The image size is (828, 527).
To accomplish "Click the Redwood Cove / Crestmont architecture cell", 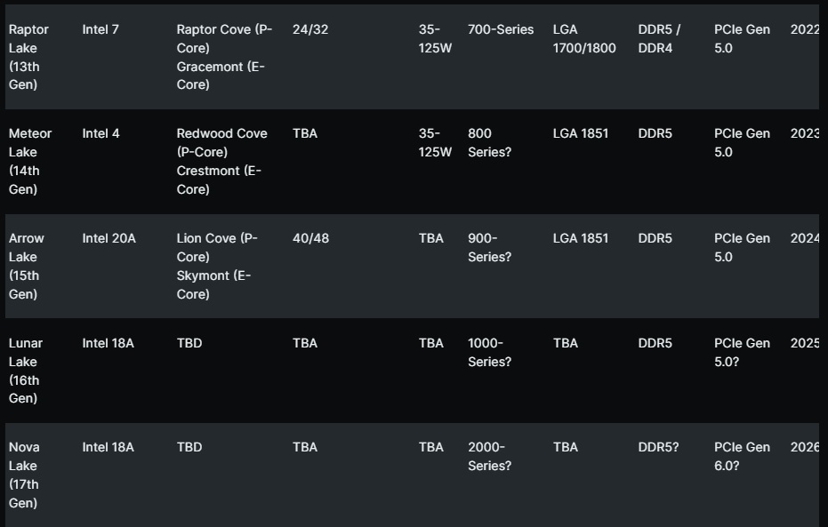I will click(x=221, y=161).
